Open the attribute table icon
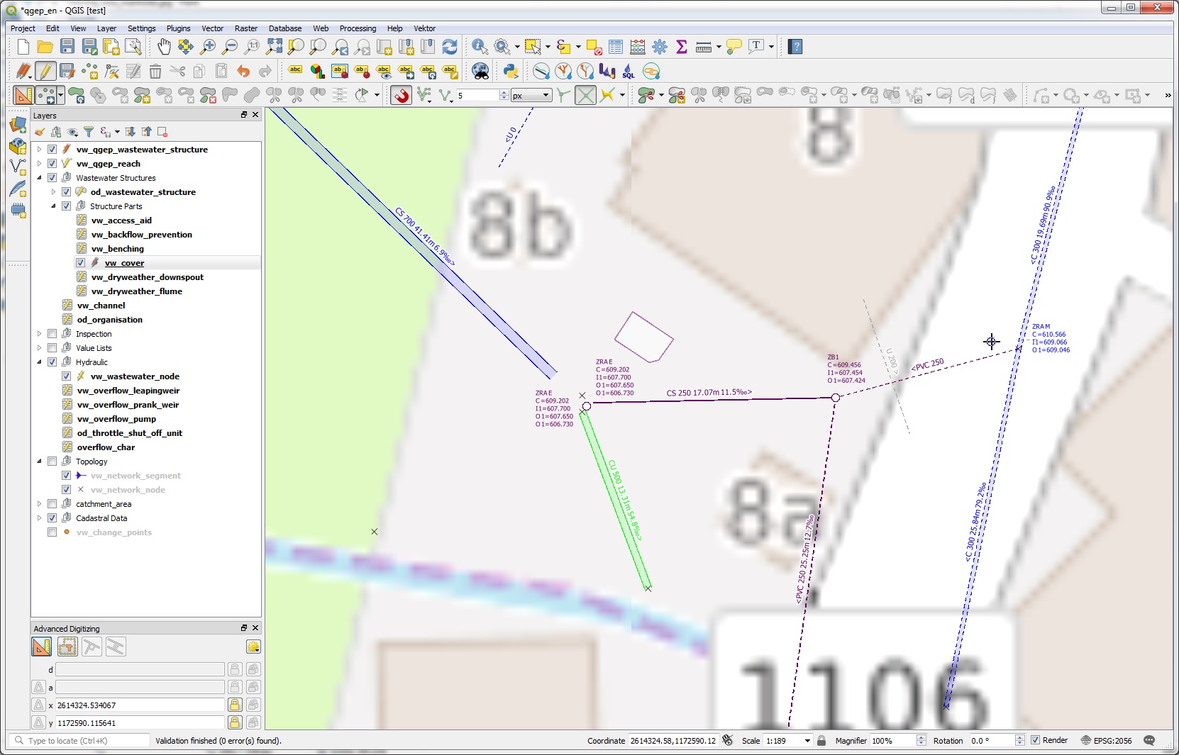 (616, 47)
